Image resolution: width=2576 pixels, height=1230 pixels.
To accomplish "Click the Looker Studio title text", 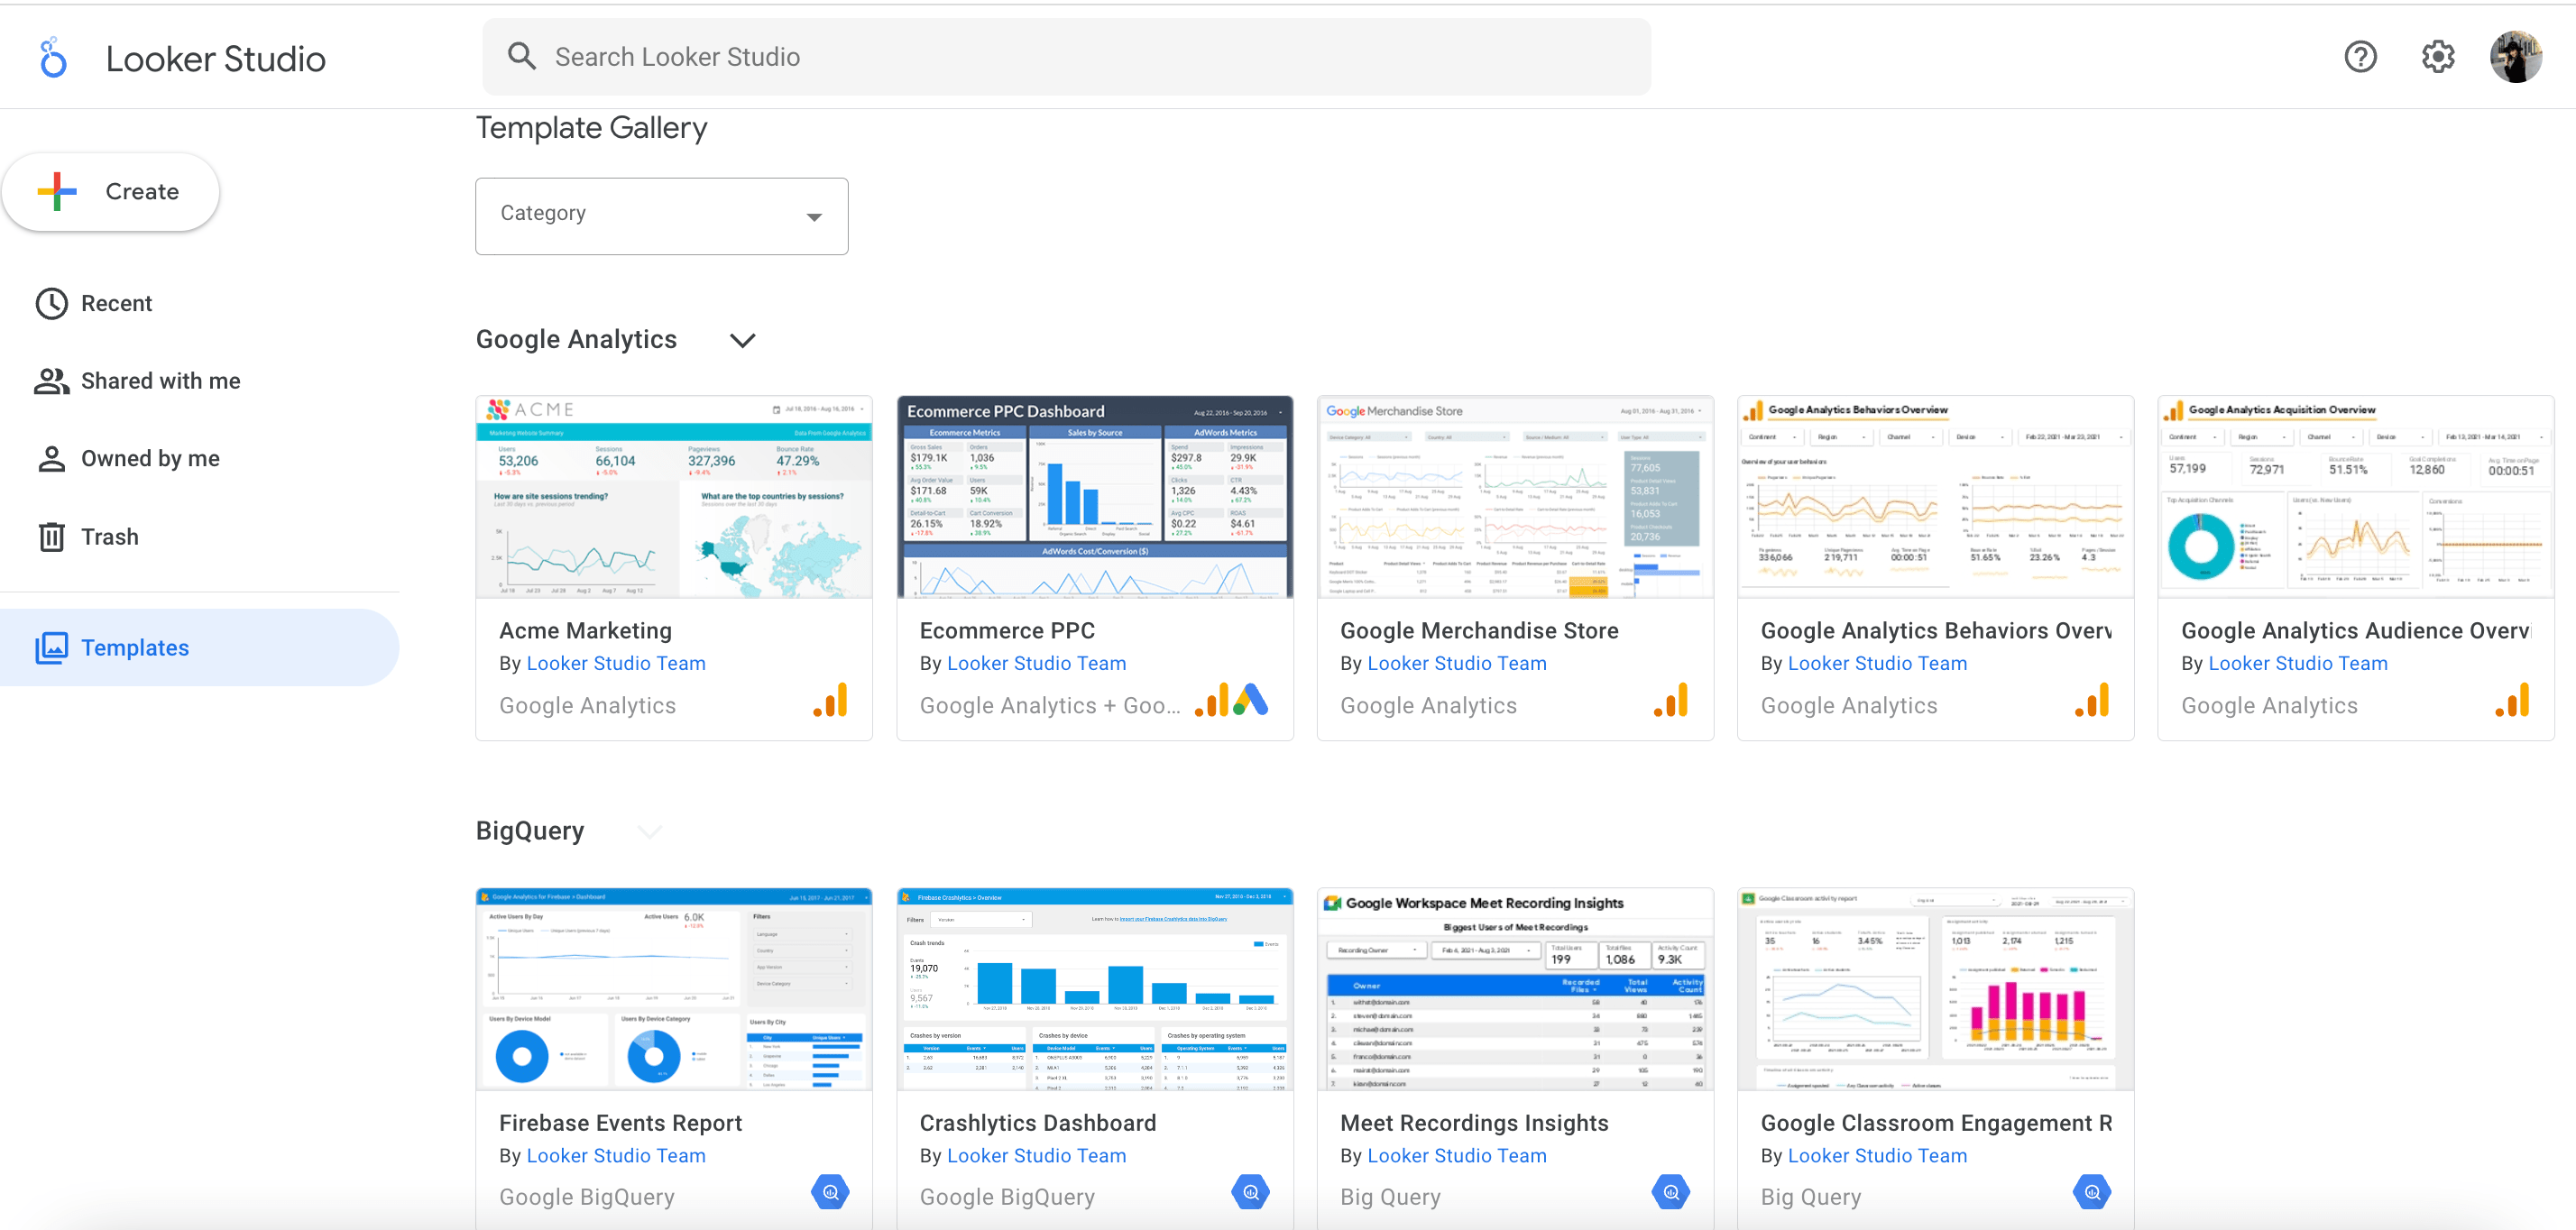I will click(x=215, y=59).
